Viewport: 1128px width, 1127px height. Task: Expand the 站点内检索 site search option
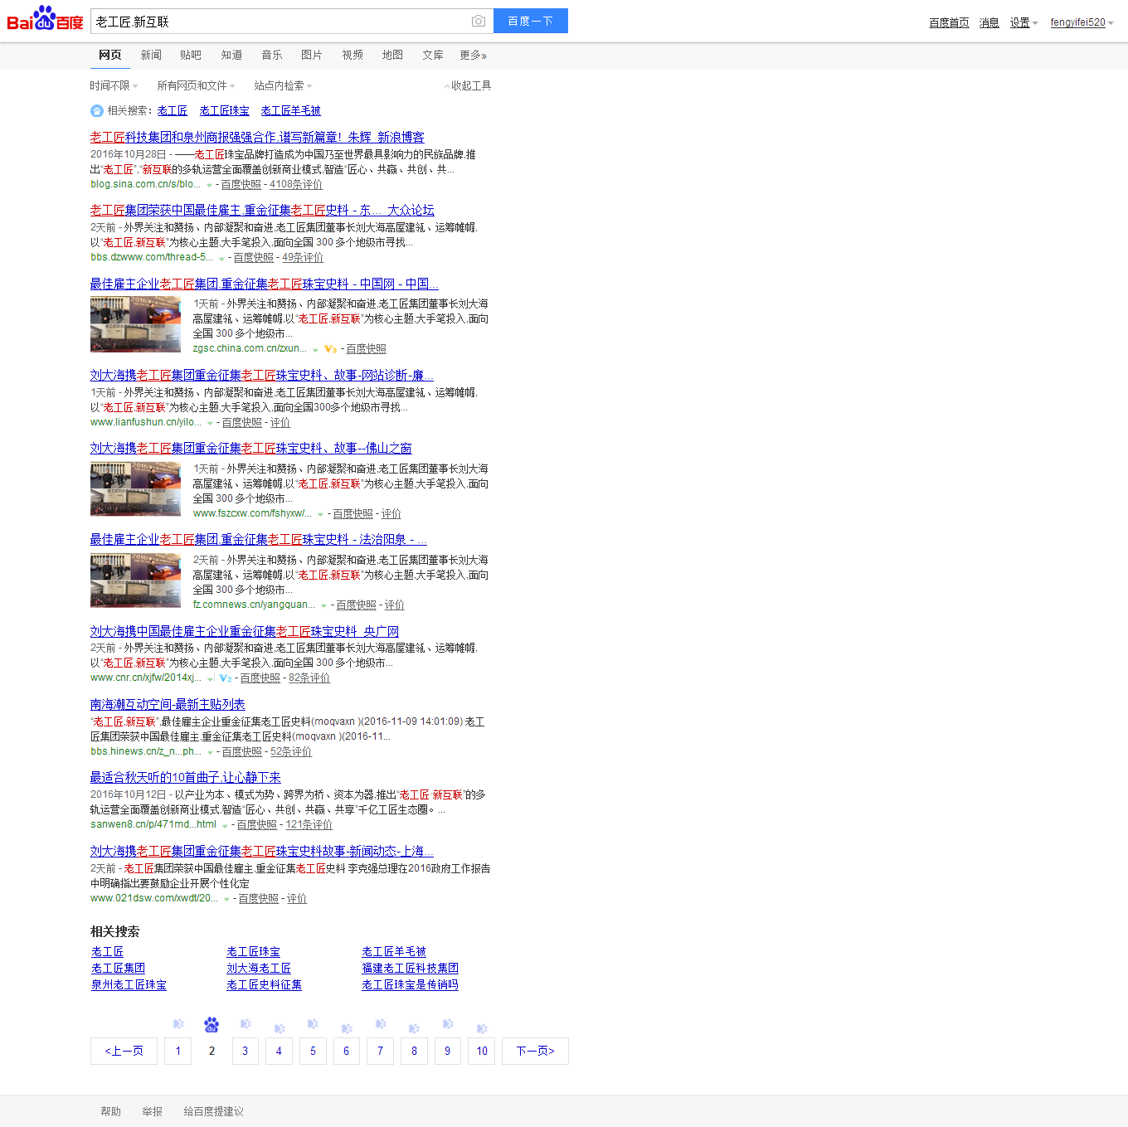click(x=284, y=85)
